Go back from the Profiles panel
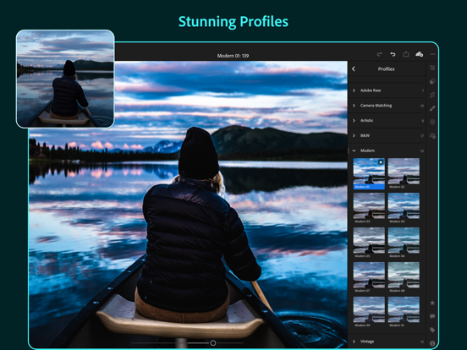Viewport: 467px width, 350px height. tap(354, 68)
